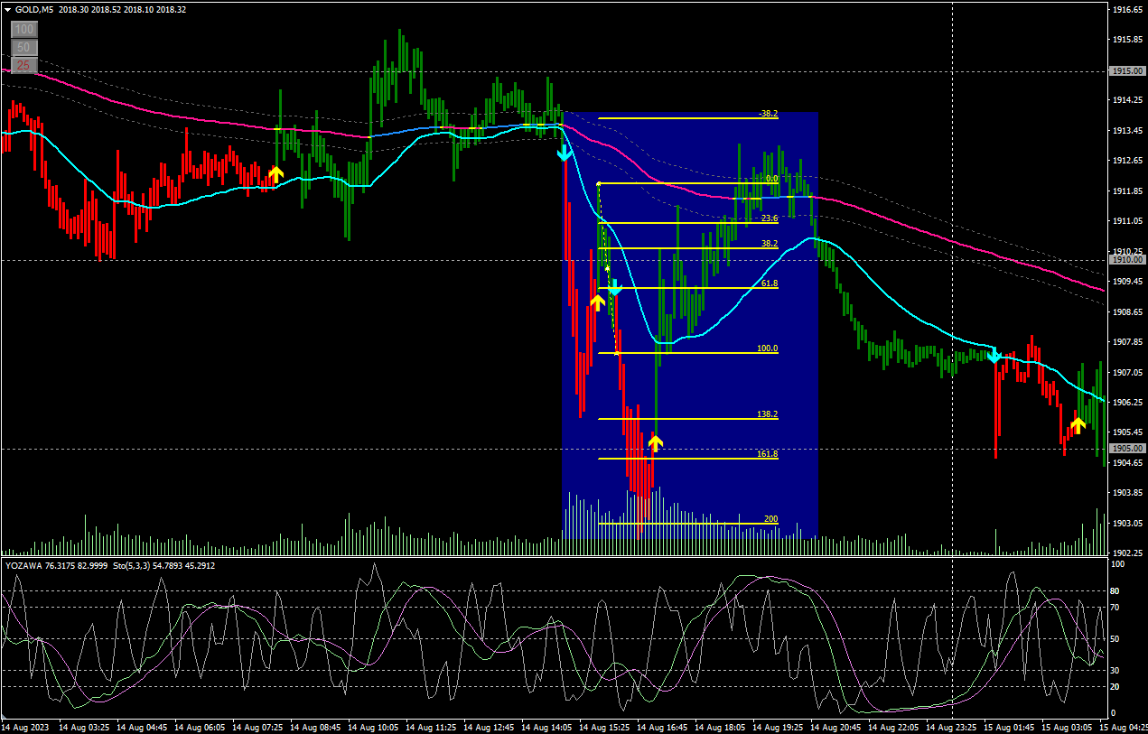Select the Fibonacci 23.6 level label
Screen dimensions: 1148x734
click(x=769, y=218)
